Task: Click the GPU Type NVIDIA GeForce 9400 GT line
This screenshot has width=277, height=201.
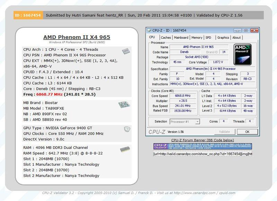Action: coord(57,128)
